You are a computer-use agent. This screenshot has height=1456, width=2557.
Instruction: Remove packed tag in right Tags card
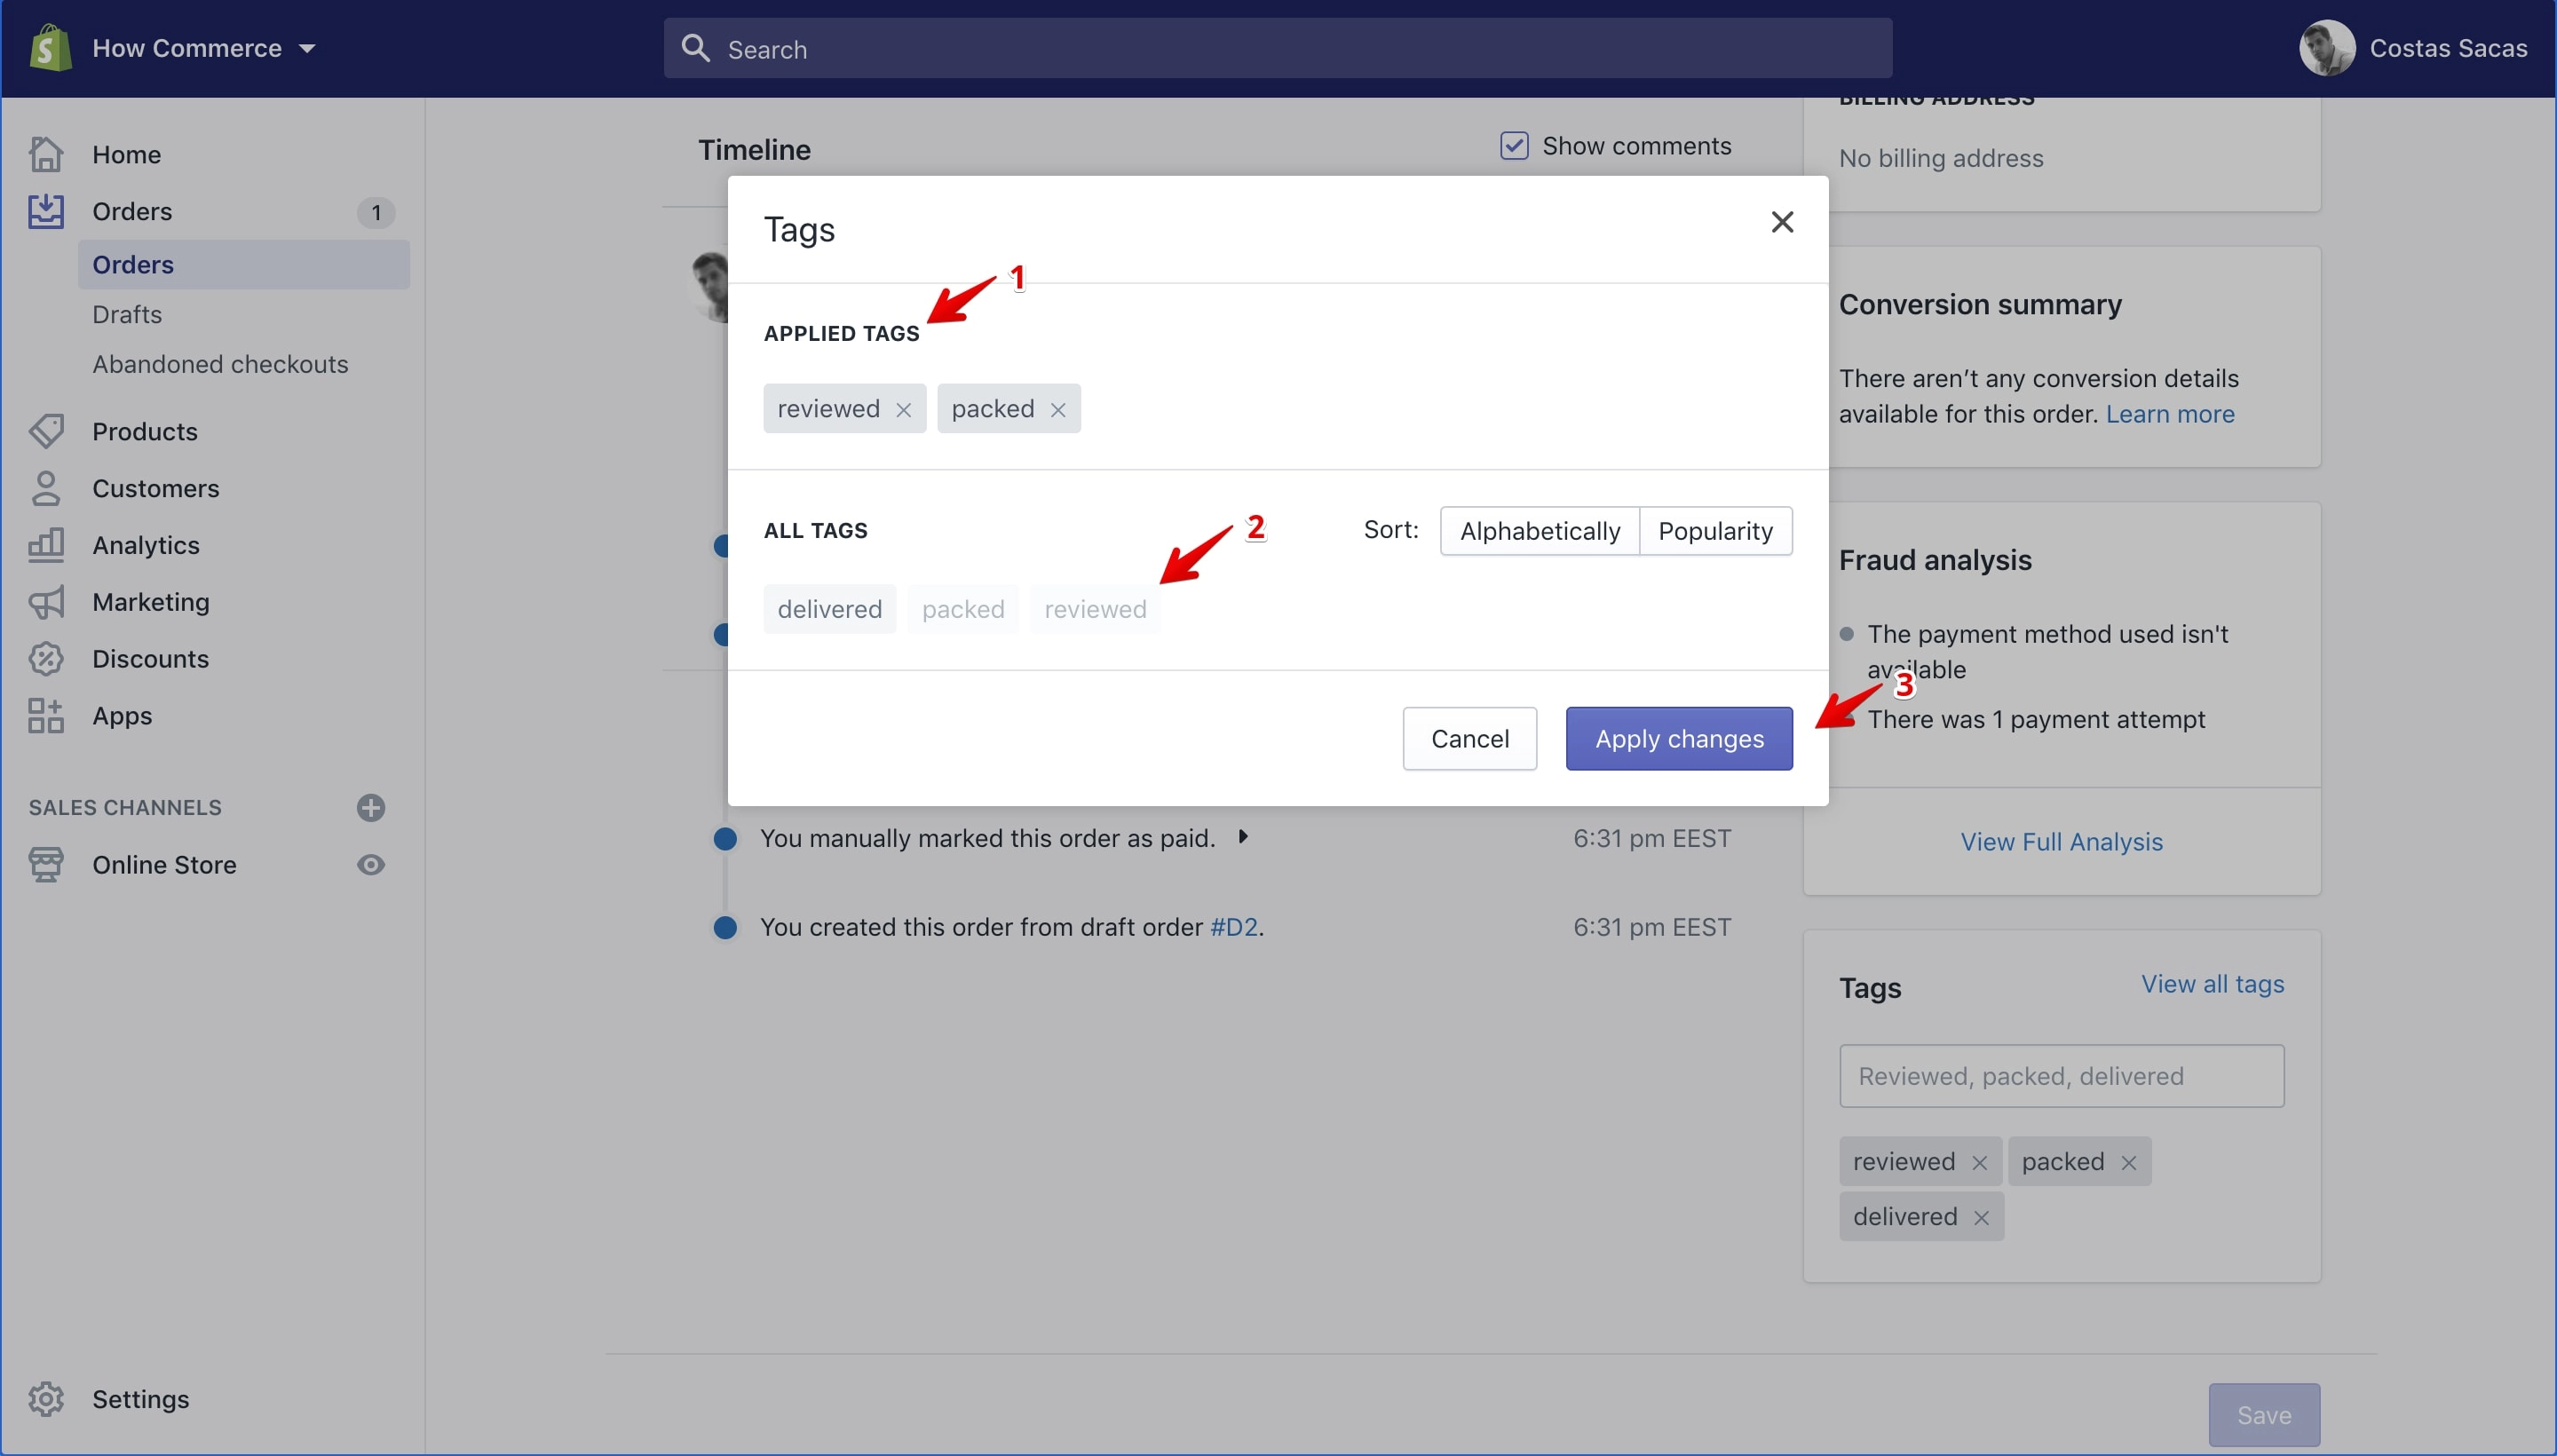(2128, 1163)
